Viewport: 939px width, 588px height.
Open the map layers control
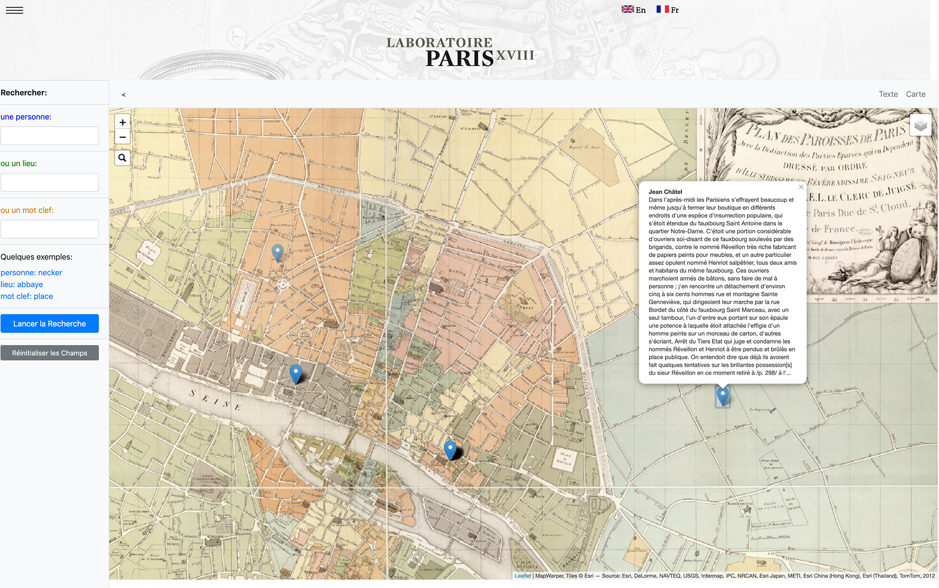[x=920, y=126]
